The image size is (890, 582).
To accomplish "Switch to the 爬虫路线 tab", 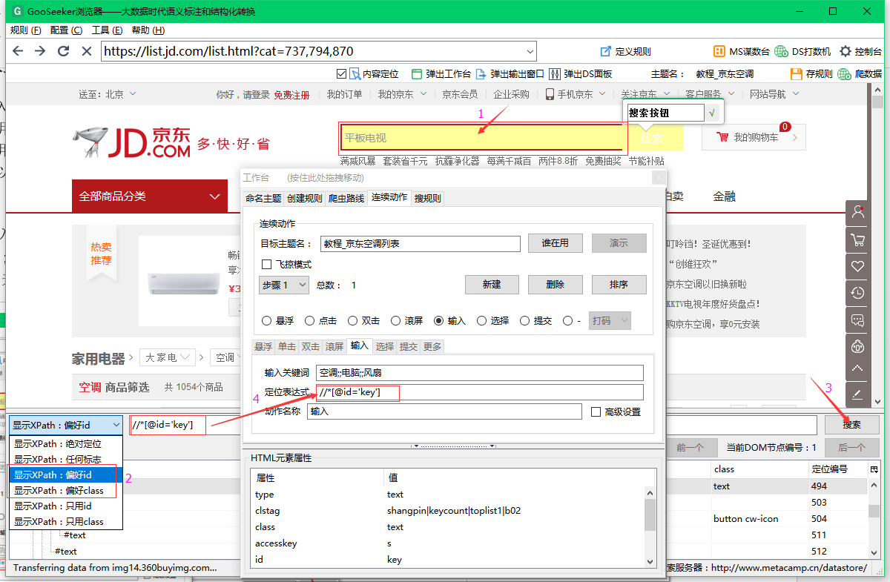I will (x=346, y=198).
